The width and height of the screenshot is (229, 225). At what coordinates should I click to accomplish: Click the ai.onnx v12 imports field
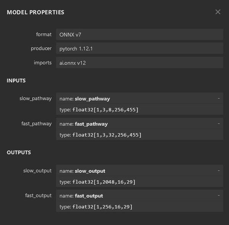(x=139, y=63)
